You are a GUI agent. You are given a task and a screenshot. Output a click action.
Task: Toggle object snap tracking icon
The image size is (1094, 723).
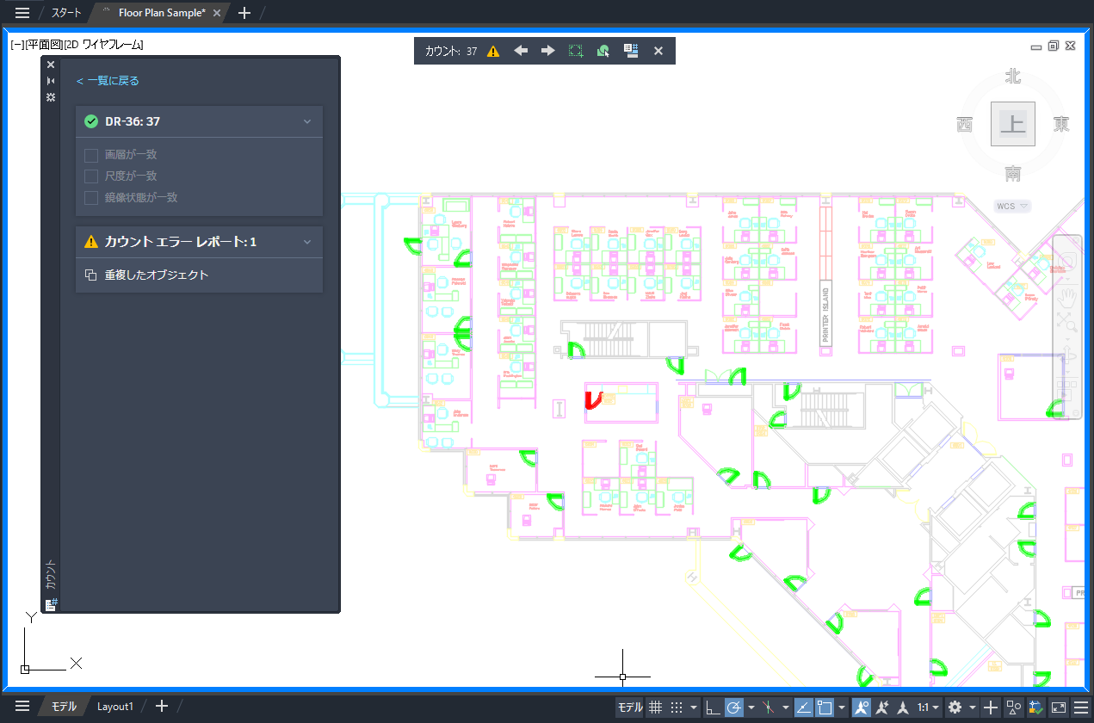[803, 708]
